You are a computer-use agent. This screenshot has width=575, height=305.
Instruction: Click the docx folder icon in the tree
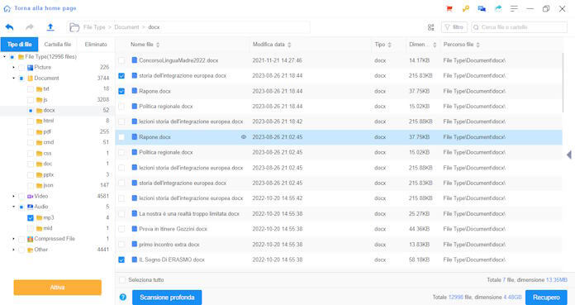[39, 111]
